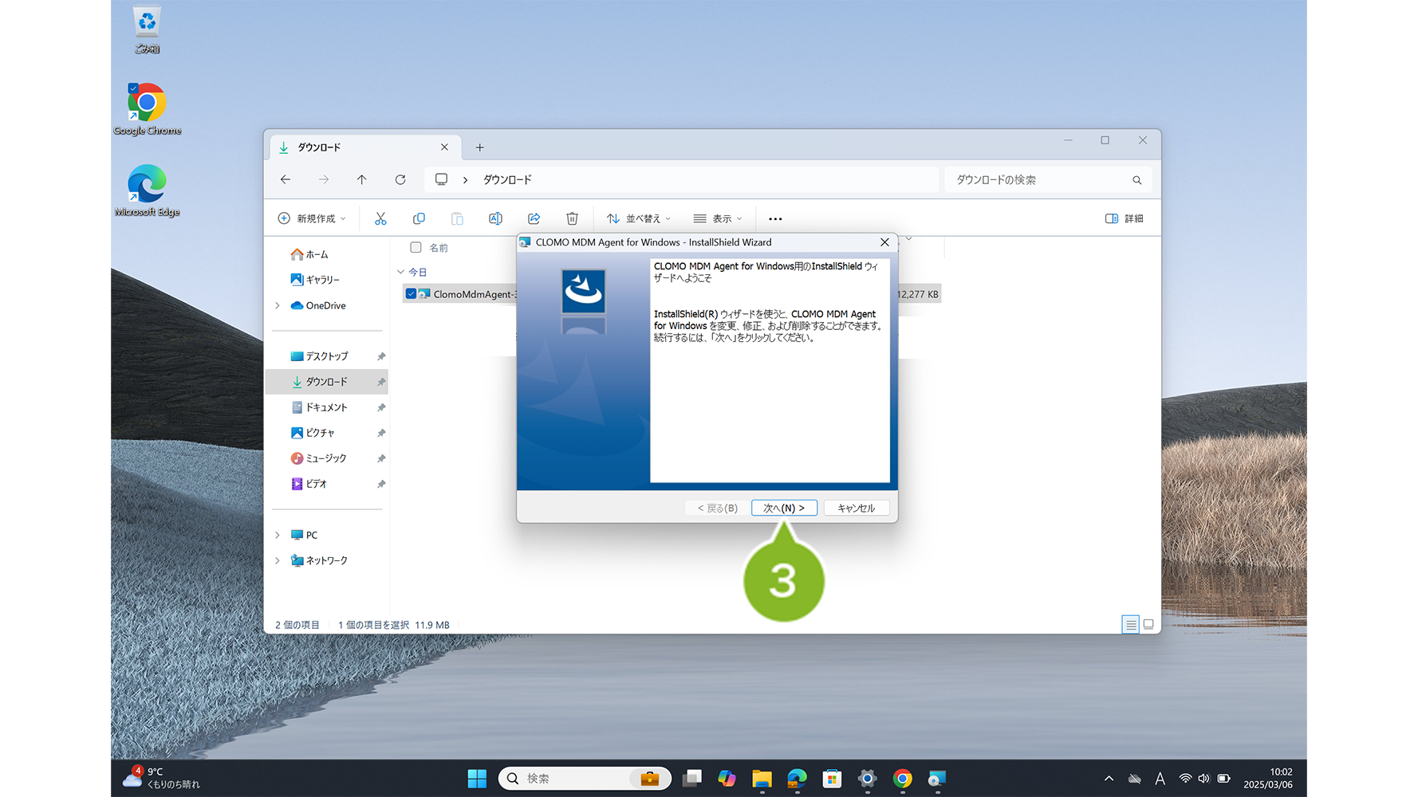Image resolution: width=1418 pixels, height=797 pixels.
Task: Navigate up one folder level
Action: (362, 179)
